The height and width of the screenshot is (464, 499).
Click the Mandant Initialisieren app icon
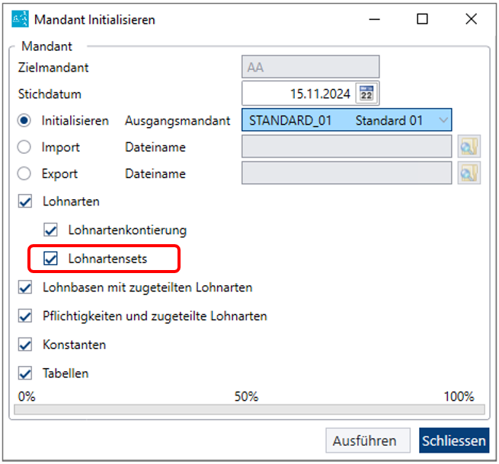pyautogui.click(x=20, y=19)
